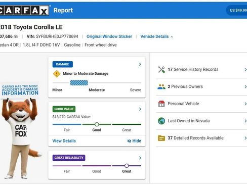Viewport: 247px width, 185px height.
Task: Click the Detailed Records folder icon
Action: [161, 138]
